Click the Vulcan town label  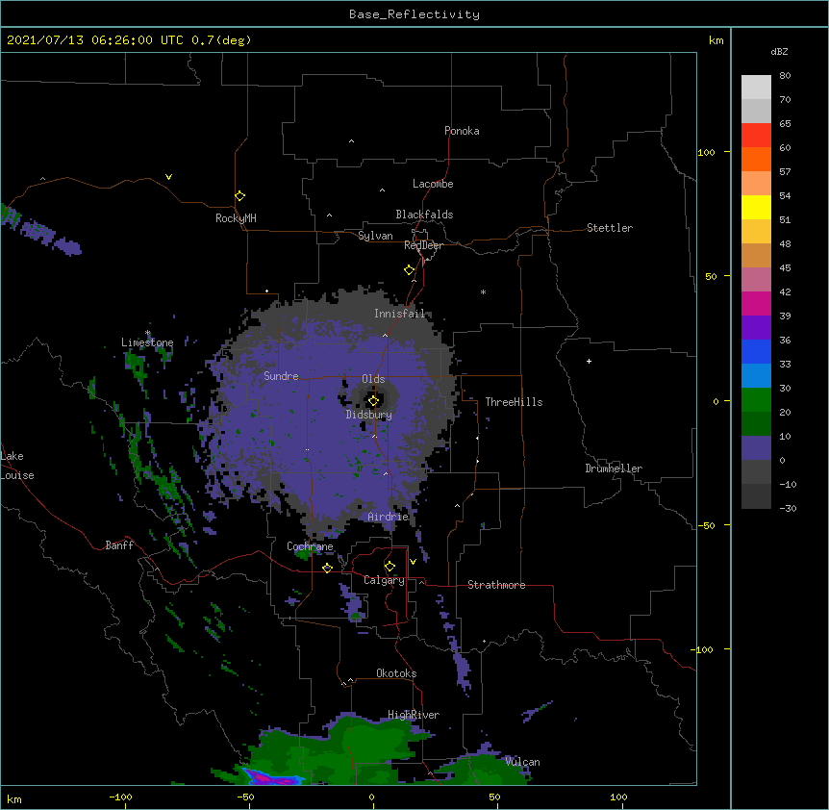coord(522,762)
